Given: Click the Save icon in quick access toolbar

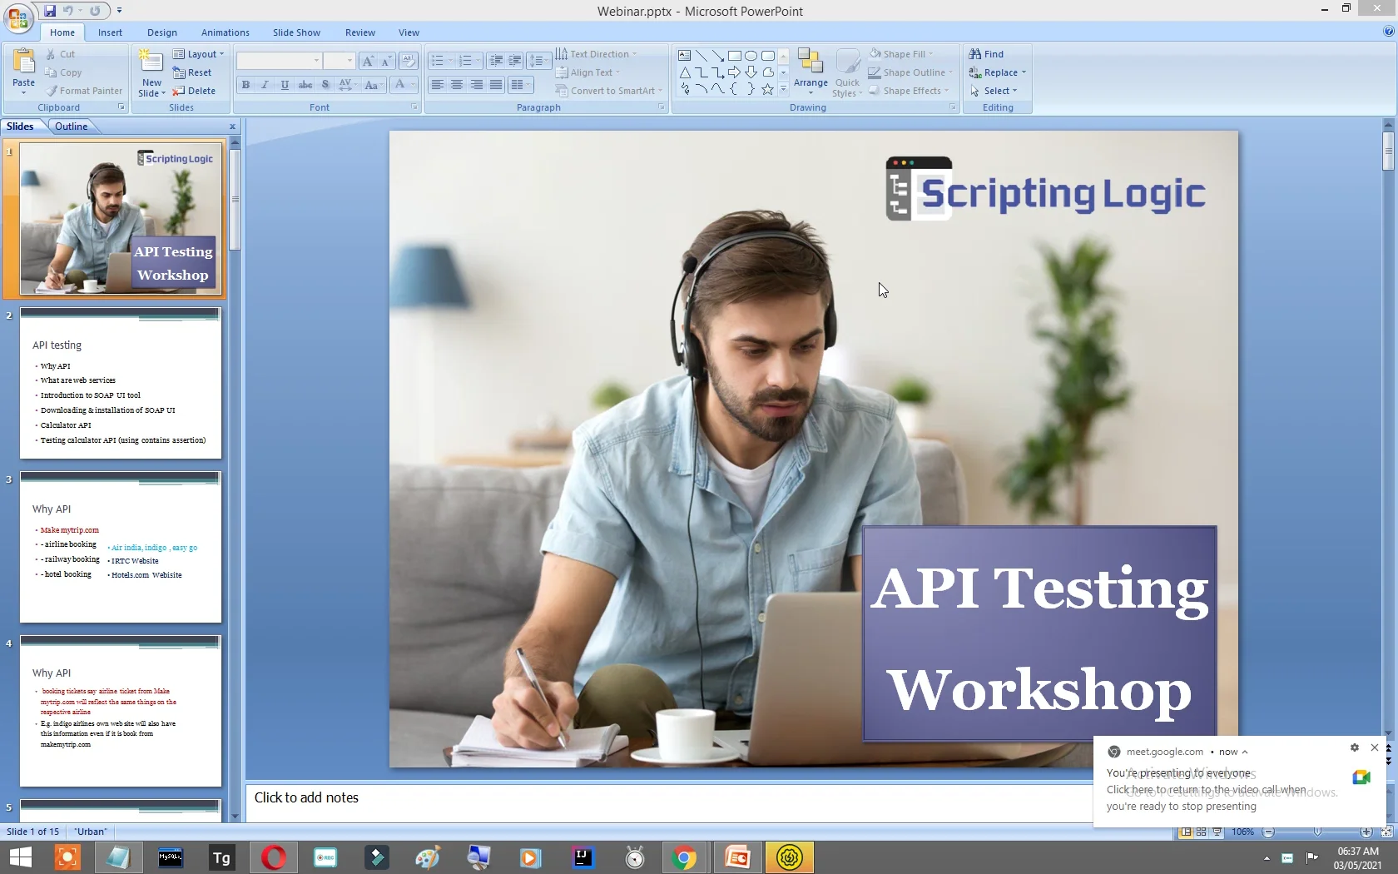Looking at the screenshot, I should (x=50, y=11).
